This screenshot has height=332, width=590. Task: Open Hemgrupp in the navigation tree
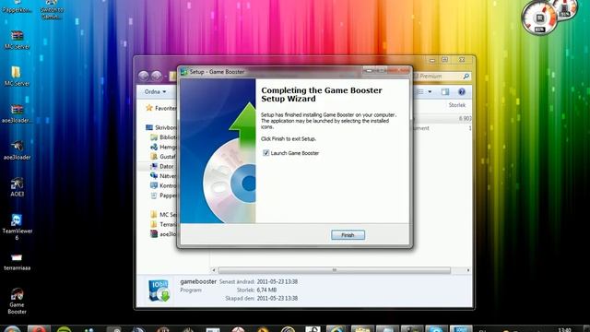(x=163, y=148)
